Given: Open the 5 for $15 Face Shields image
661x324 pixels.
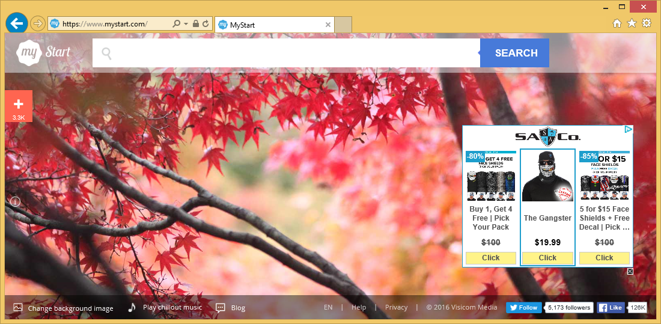Looking at the screenshot, I should coord(605,176).
